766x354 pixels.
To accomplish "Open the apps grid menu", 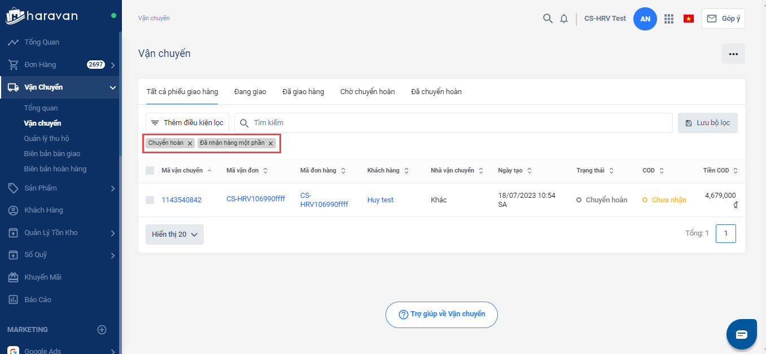I will 669,19.
